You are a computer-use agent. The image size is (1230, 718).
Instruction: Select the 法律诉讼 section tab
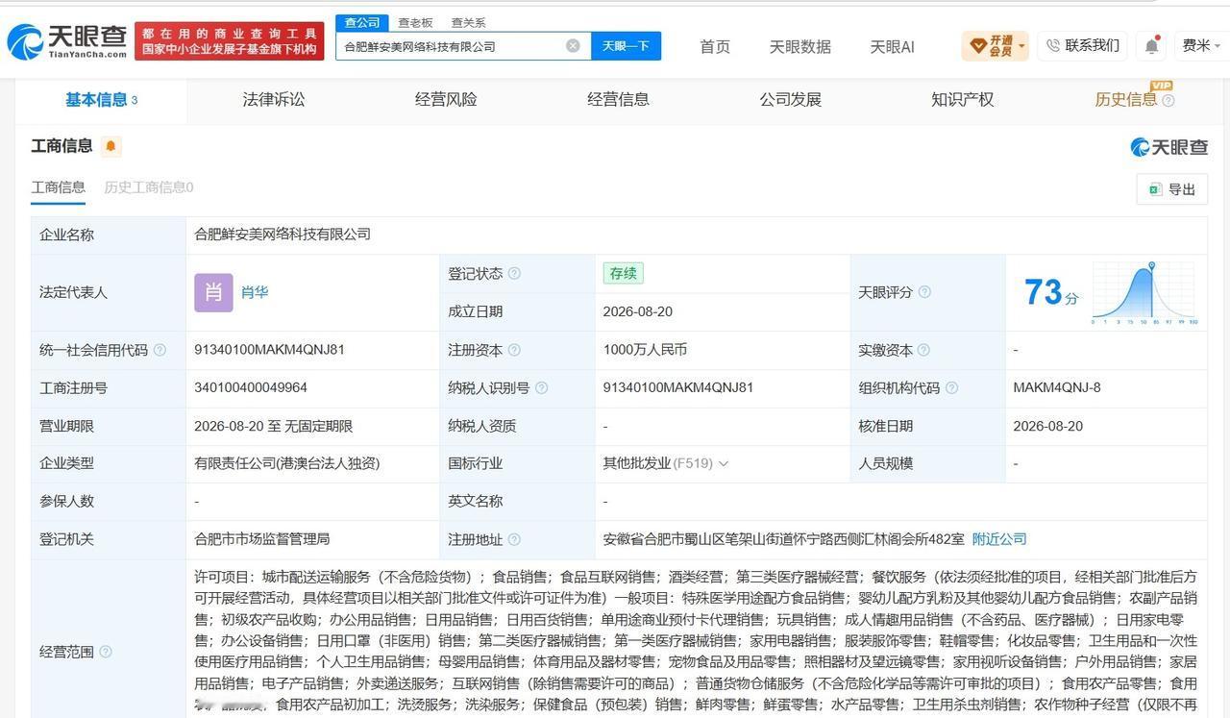[274, 99]
